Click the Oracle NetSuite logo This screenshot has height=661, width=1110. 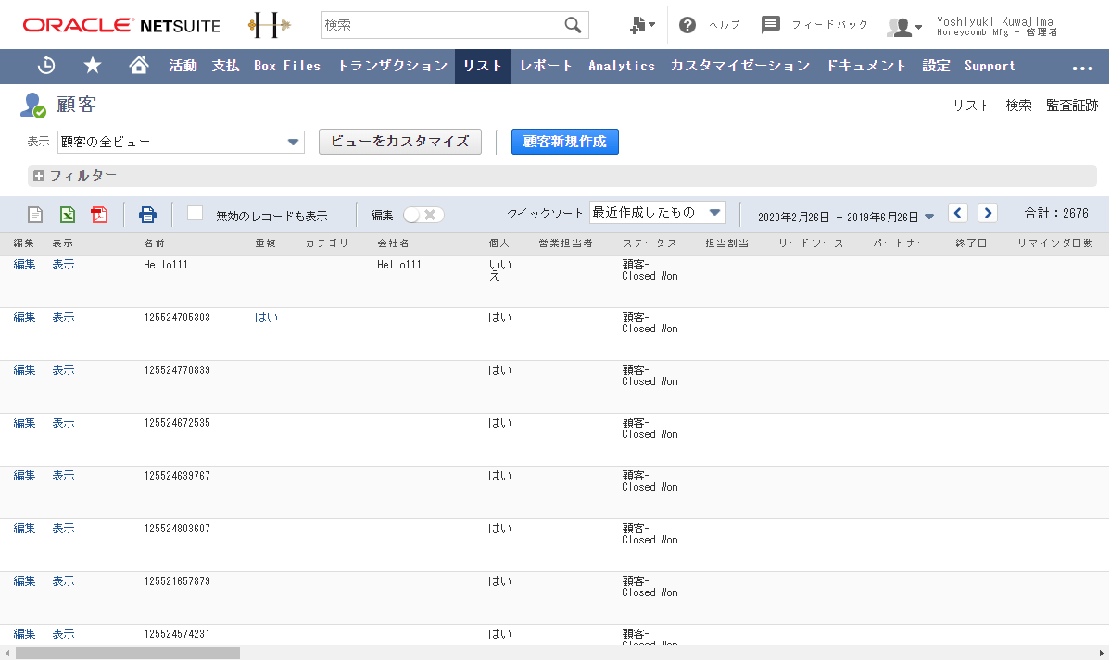click(121, 25)
